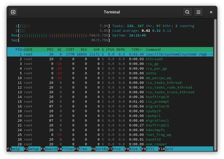Select the inet_frag_wq process row
The height and width of the screenshot is (159, 224).
click(110, 135)
